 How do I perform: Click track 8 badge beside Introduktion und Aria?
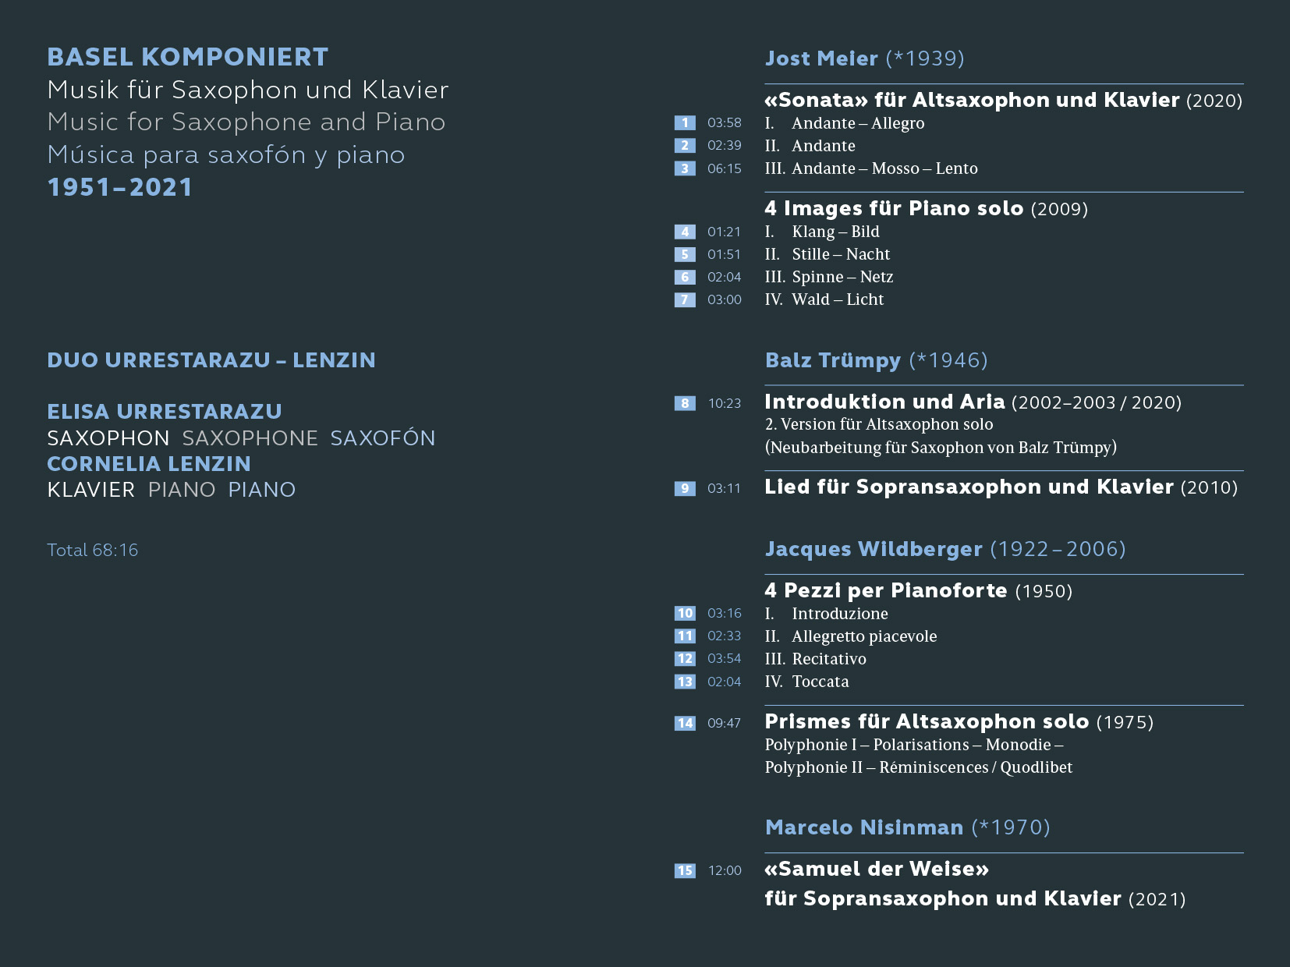point(685,403)
